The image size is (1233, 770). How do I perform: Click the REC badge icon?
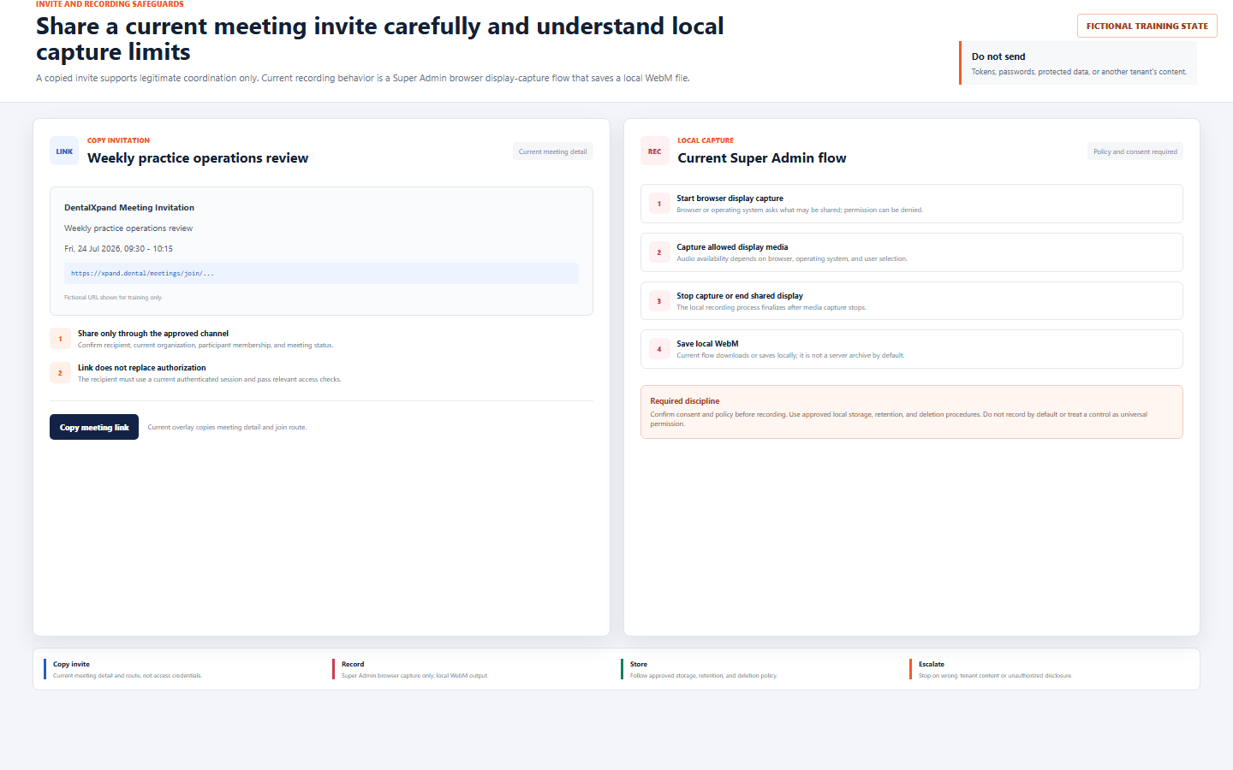tap(655, 151)
